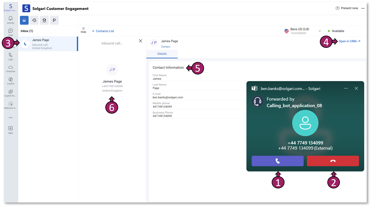The width and height of the screenshot is (371, 207).
Task: Click Open in CRM link
Action: point(349,41)
